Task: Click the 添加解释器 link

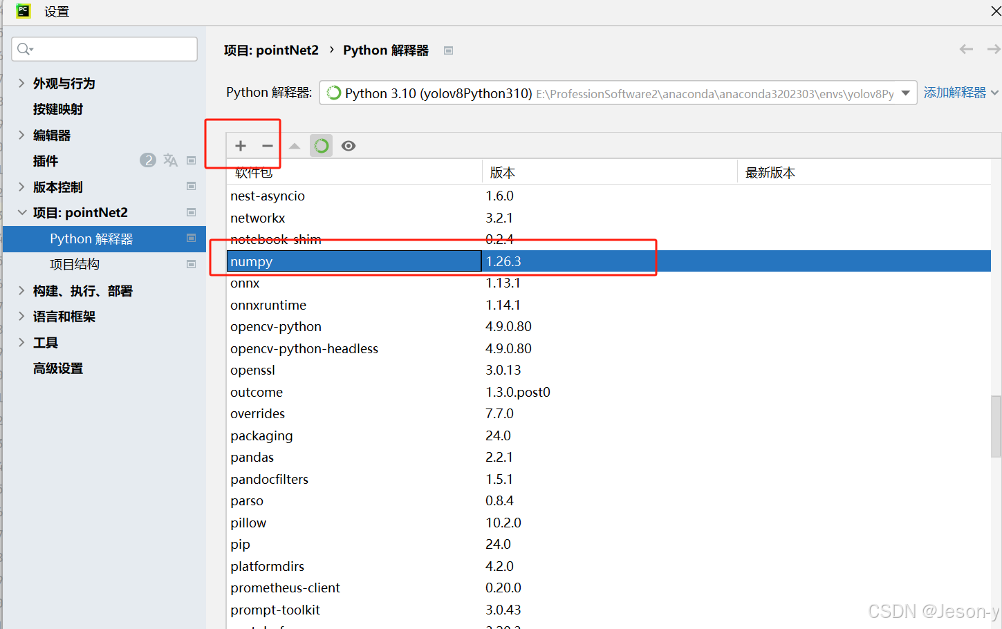Action: tap(954, 93)
